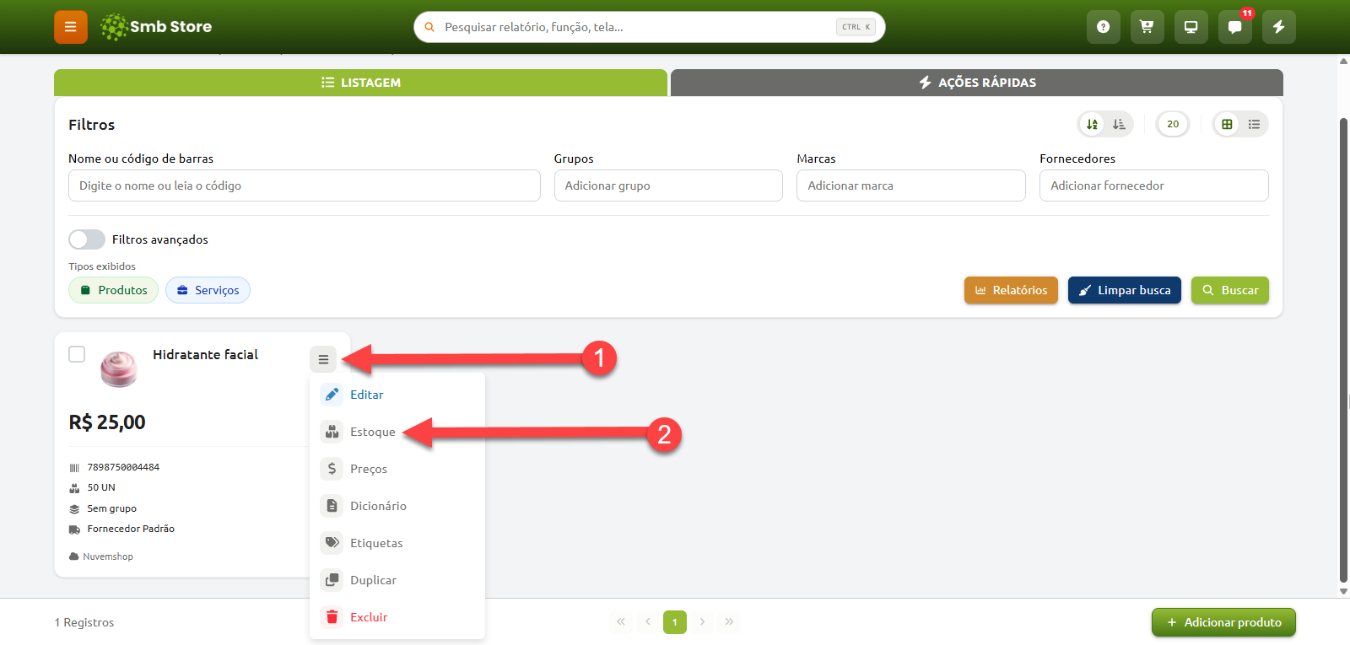The width and height of the screenshot is (1350, 645).
Task: Select Dicionário in the product menu
Action: coord(397,506)
